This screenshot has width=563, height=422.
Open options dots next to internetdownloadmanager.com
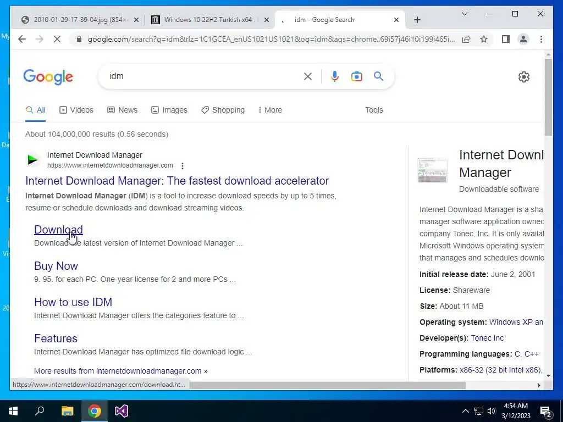(183, 166)
